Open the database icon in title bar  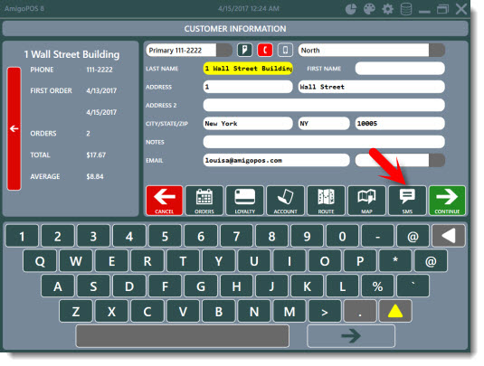point(406,9)
